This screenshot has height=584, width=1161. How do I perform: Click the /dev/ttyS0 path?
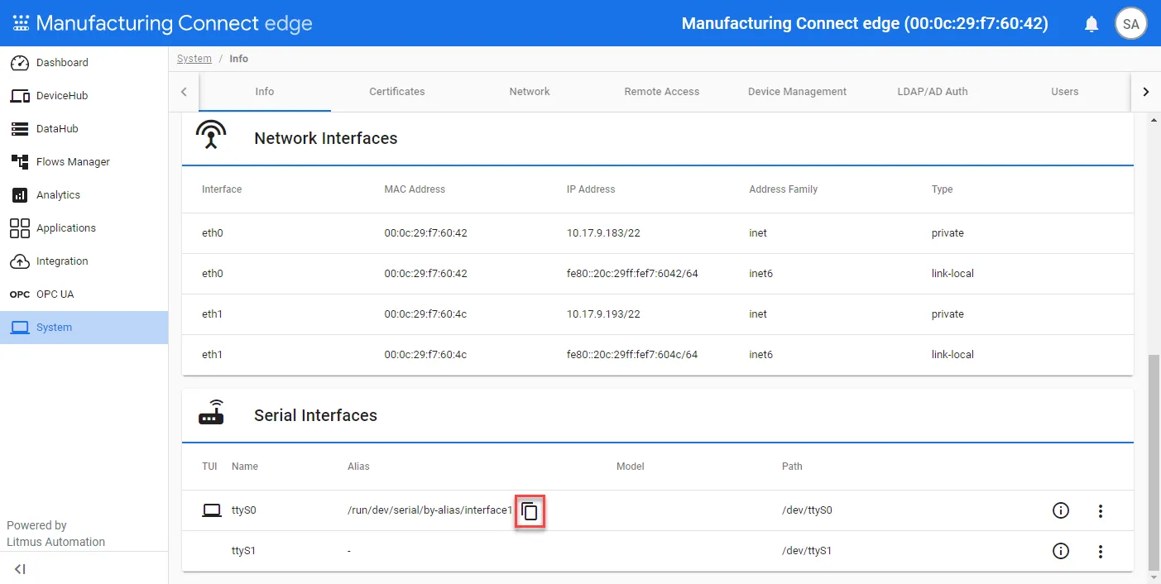[807, 510]
